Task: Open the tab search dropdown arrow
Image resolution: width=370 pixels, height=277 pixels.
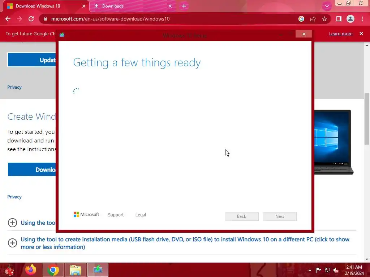Action: [327, 6]
